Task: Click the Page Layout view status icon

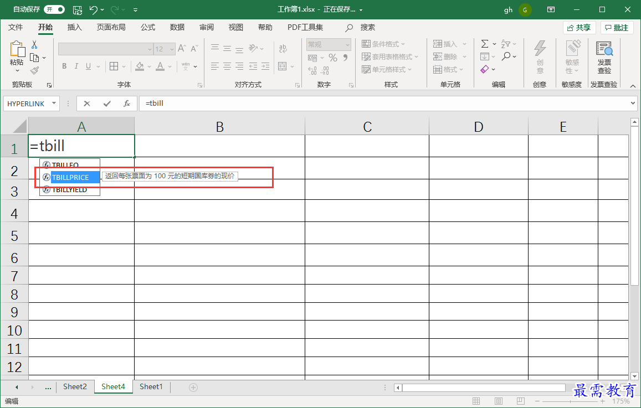Action: [499, 401]
